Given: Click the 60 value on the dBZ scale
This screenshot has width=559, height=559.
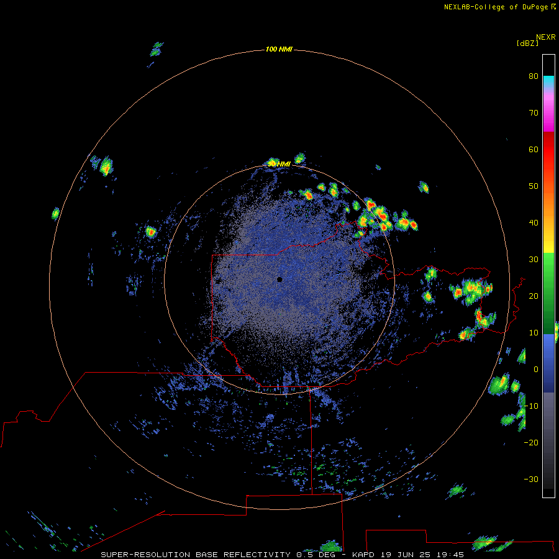Looking at the screenshot, I should click(x=534, y=149).
